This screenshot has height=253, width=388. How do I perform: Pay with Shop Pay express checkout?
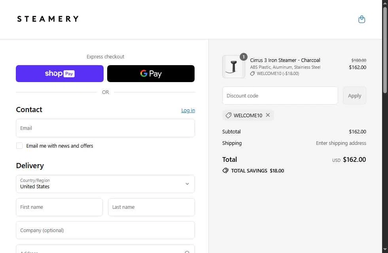point(60,73)
